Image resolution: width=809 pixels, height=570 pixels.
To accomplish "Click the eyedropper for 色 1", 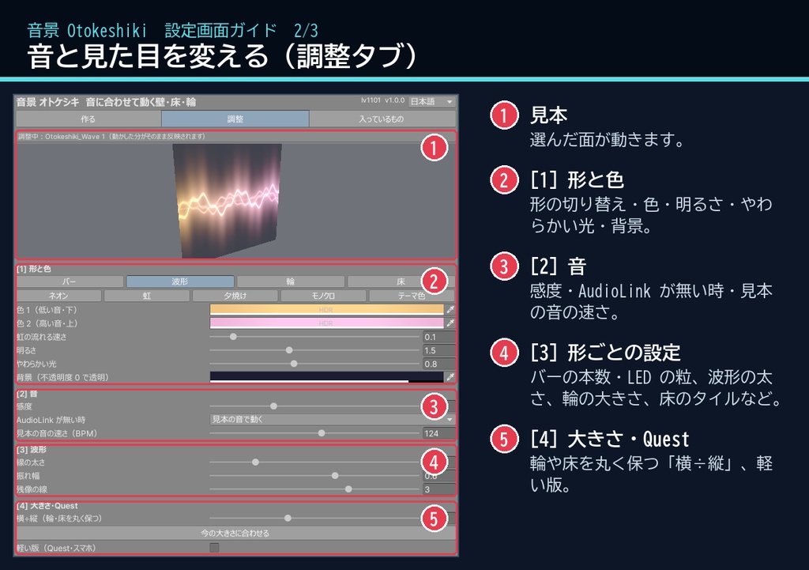I will (x=450, y=310).
